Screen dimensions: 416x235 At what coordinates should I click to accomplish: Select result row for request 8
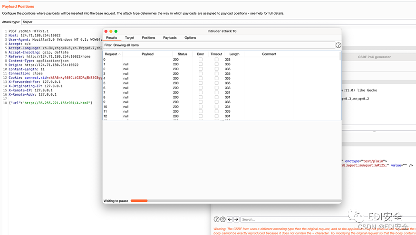[222, 97]
